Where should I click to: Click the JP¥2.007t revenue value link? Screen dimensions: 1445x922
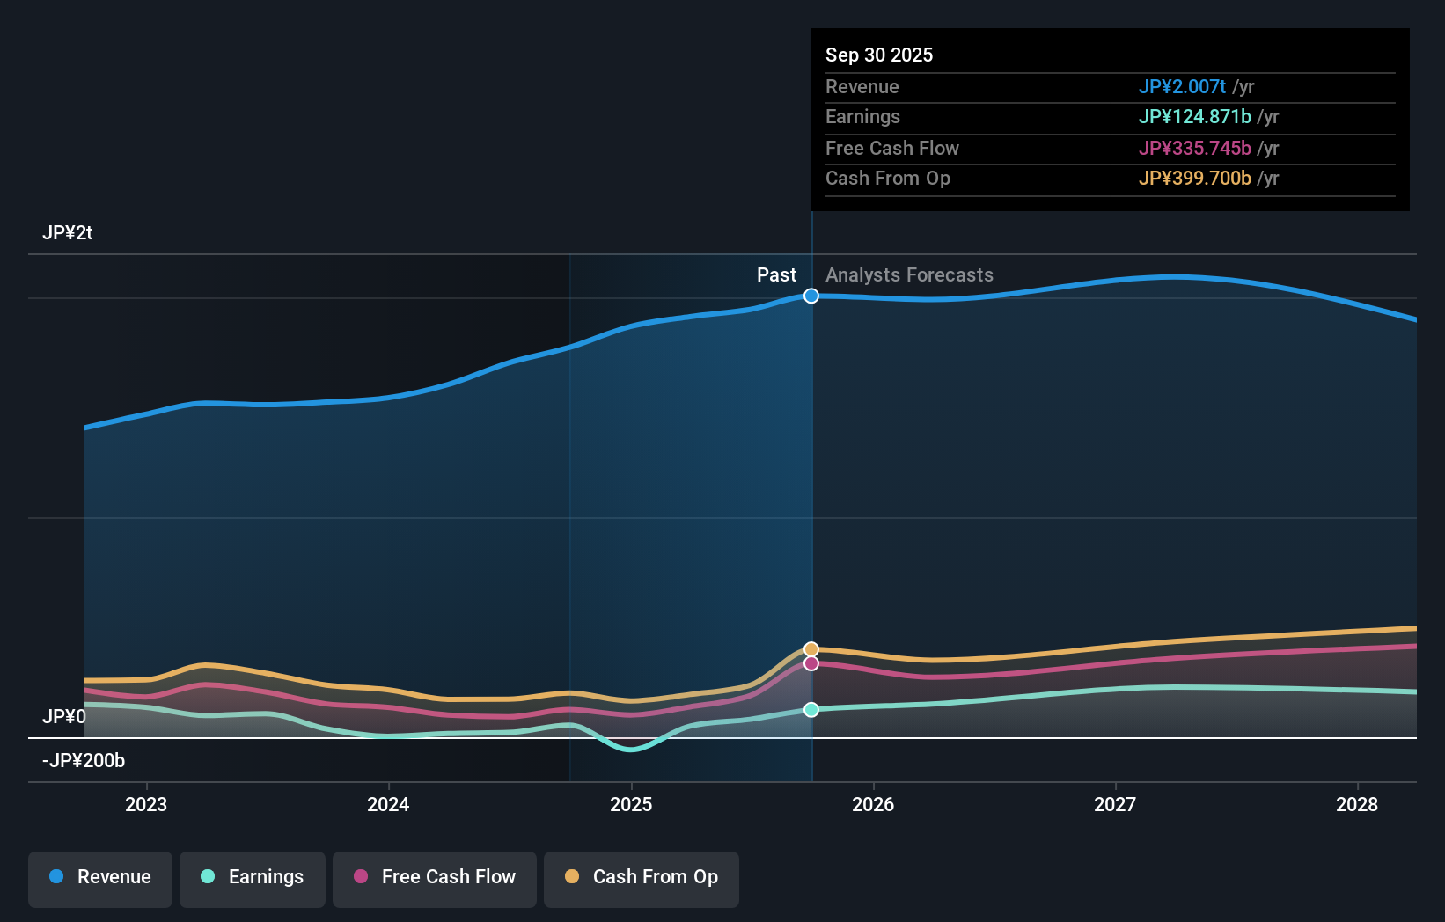(1184, 86)
